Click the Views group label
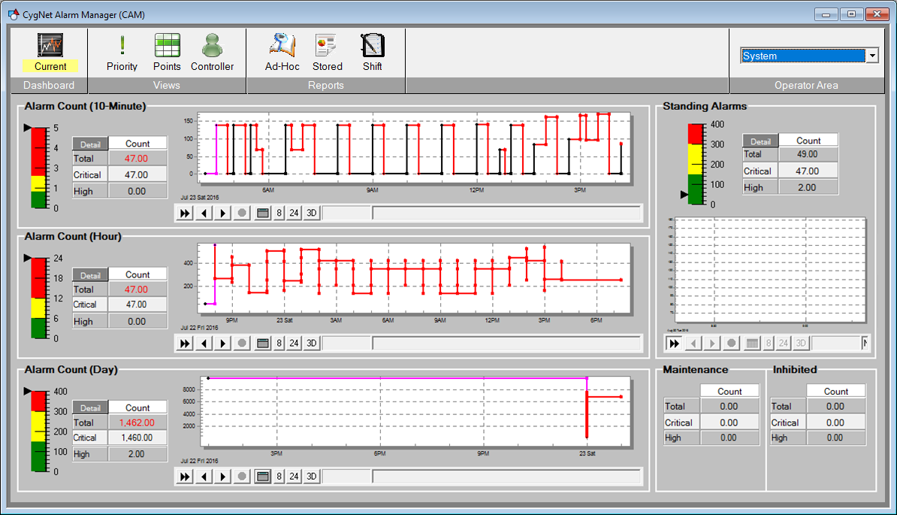The width and height of the screenshot is (897, 515). [167, 85]
